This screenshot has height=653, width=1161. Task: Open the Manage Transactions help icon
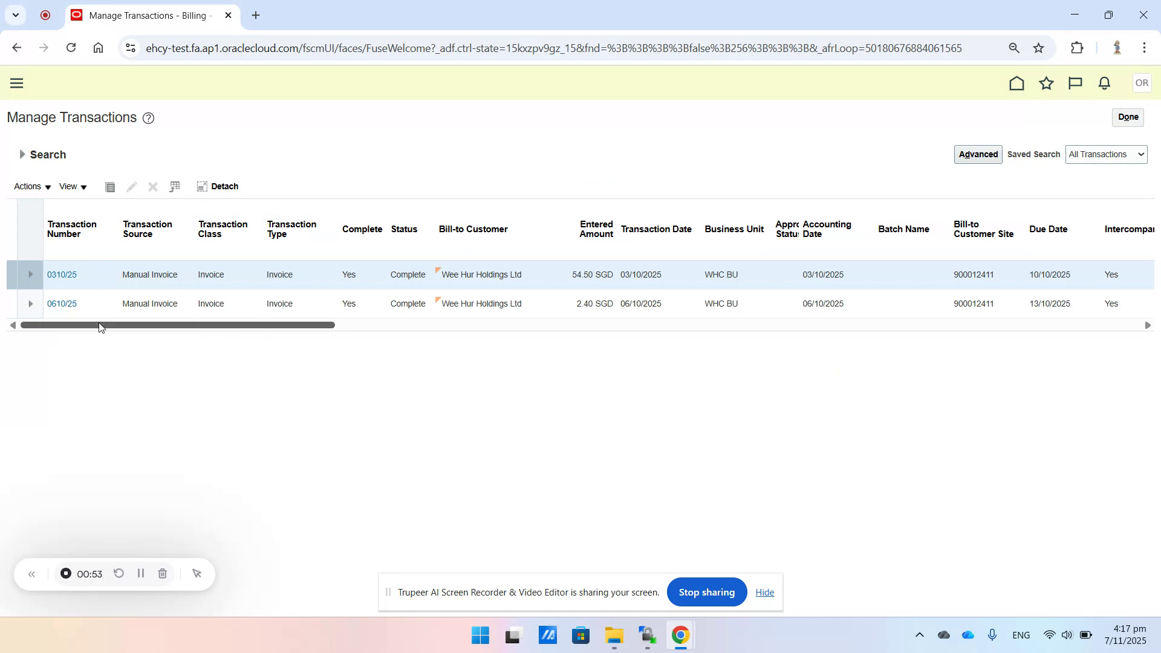tap(148, 118)
